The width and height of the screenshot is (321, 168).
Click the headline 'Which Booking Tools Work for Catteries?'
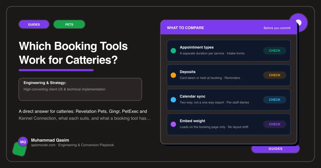click(73, 53)
